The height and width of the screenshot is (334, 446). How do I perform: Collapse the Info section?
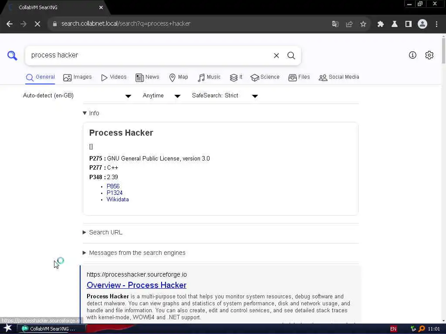point(91,113)
